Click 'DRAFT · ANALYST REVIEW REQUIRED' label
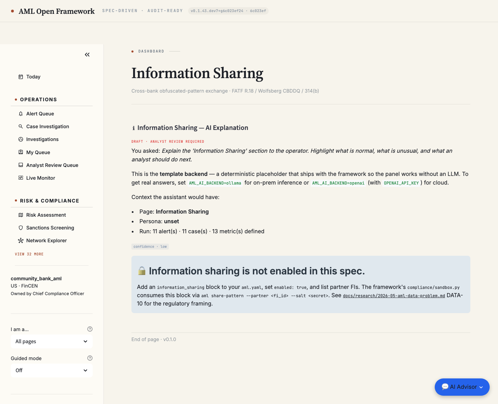 tap(168, 141)
